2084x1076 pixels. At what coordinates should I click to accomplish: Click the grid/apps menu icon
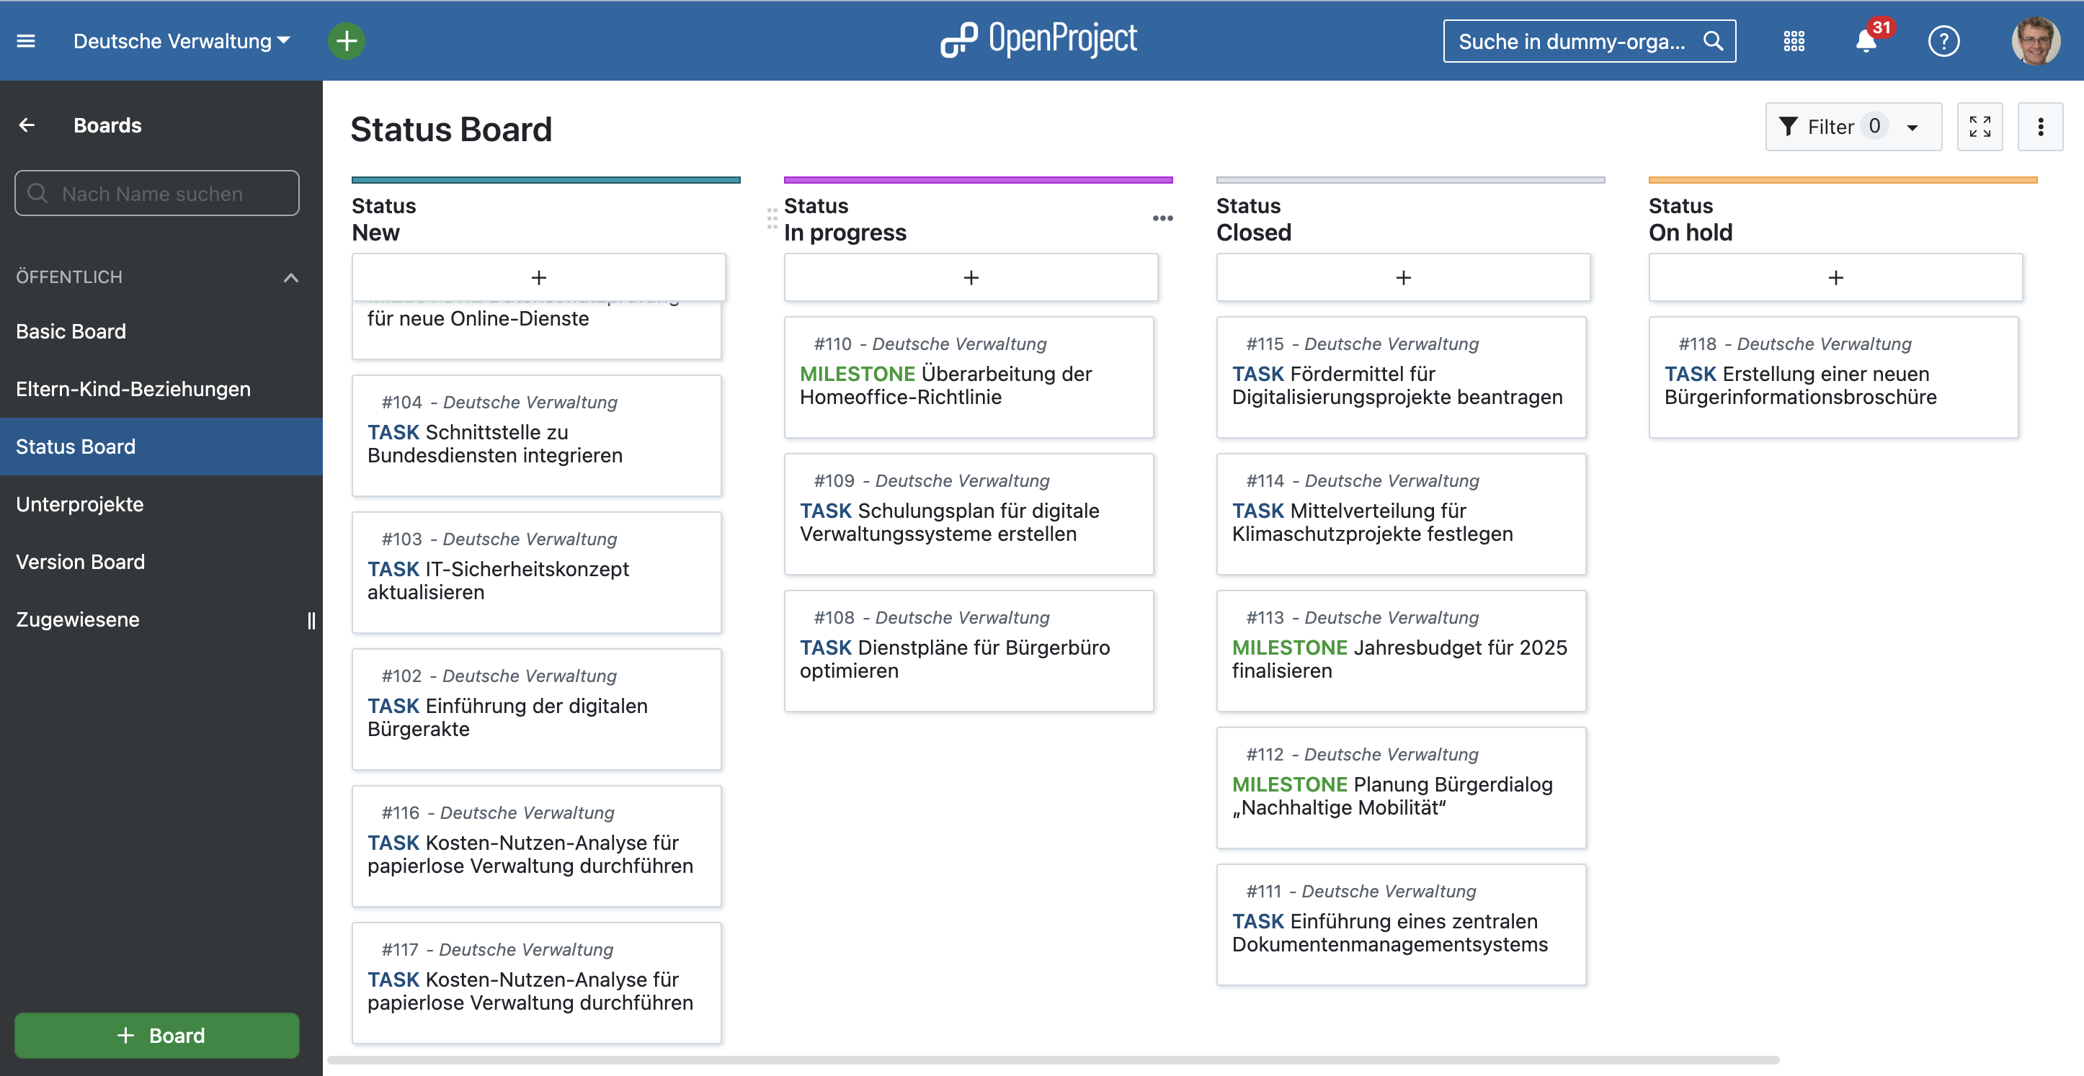point(1793,41)
